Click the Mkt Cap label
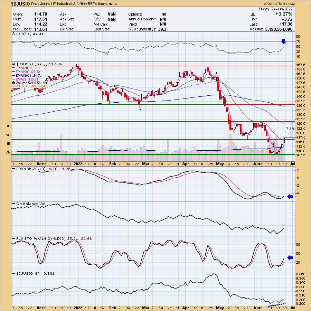 101,24
